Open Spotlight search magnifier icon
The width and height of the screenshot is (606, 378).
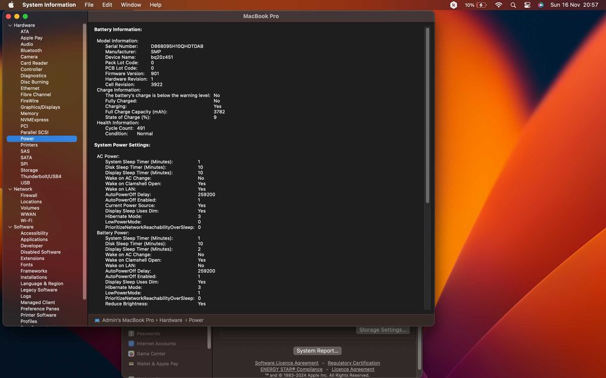513,5
